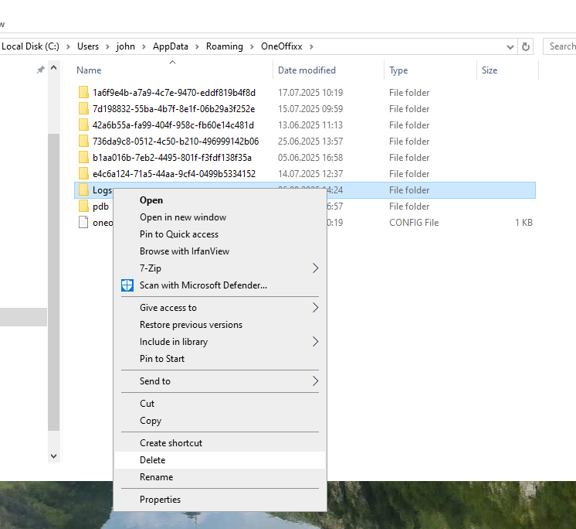
Task: Click the OneOffixx breadcrumb segment
Action: 281,46
